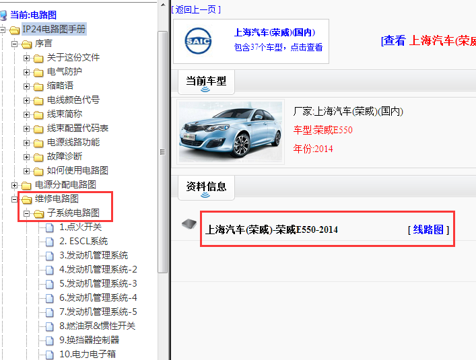Click the computer icon beside 当前:电路图
Viewport: 476px width, 360px height.
click(x=3, y=15)
